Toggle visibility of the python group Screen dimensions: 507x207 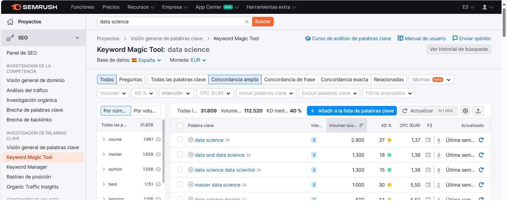pos(158,169)
